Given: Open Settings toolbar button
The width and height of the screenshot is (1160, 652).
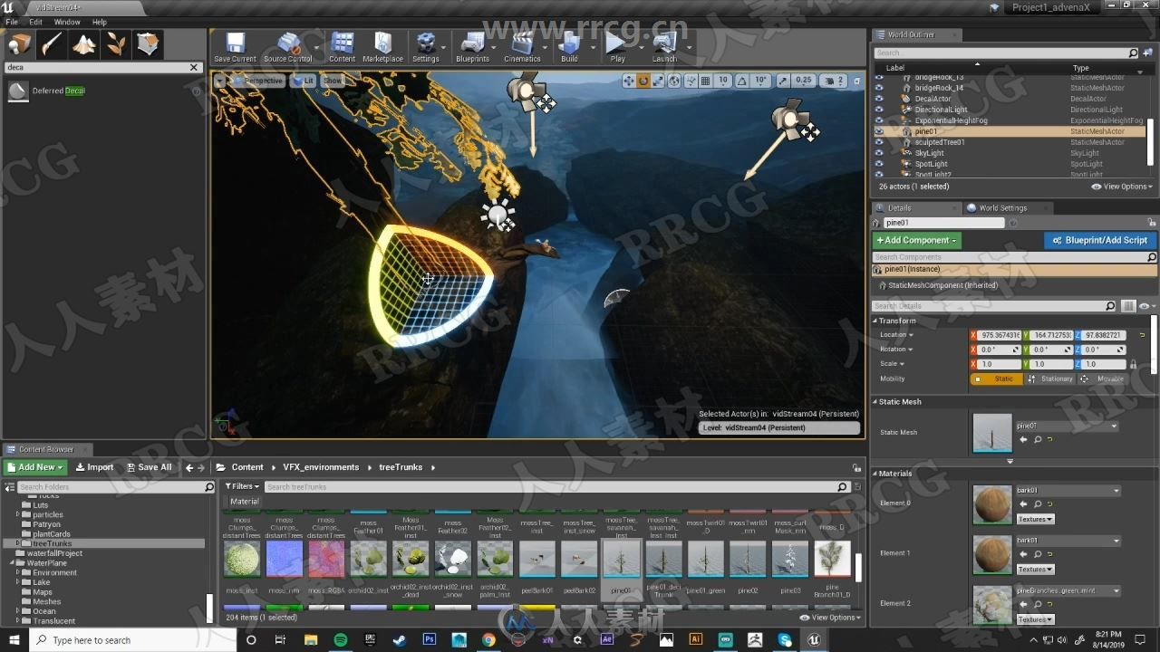Looking at the screenshot, I should (425, 47).
